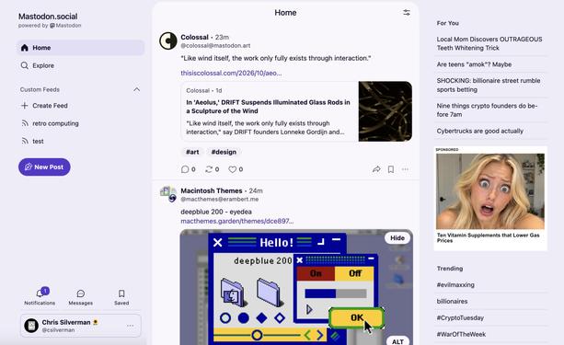Click the Aeolus sculpture thumbnail
Image resolution: width=564 pixels, height=345 pixels.
[x=386, y=111]
